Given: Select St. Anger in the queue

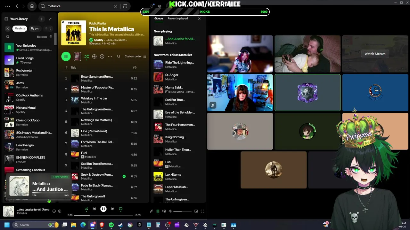Looking at the screenshot, I should coord(178,77).
